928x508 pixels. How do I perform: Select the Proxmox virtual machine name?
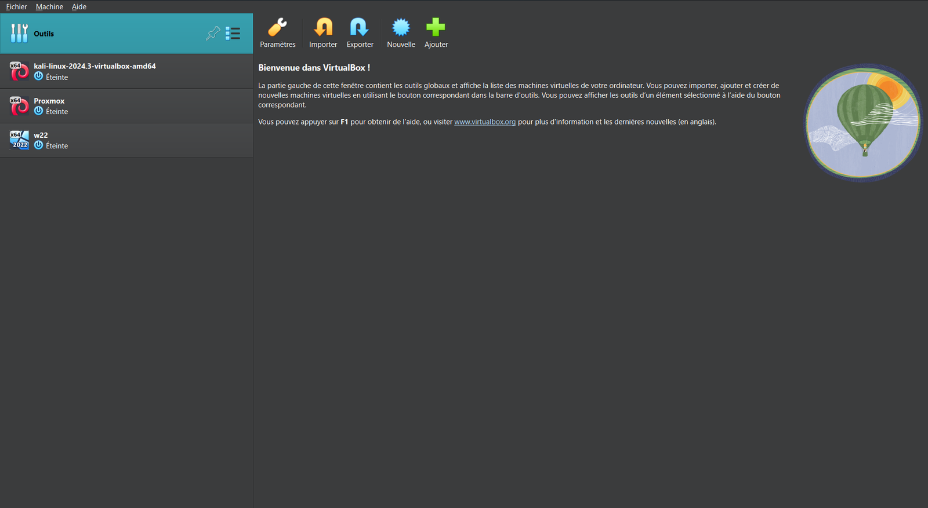point(49,101)
